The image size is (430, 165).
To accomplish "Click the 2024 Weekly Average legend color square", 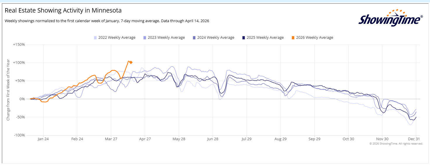I will pos(194,38).
